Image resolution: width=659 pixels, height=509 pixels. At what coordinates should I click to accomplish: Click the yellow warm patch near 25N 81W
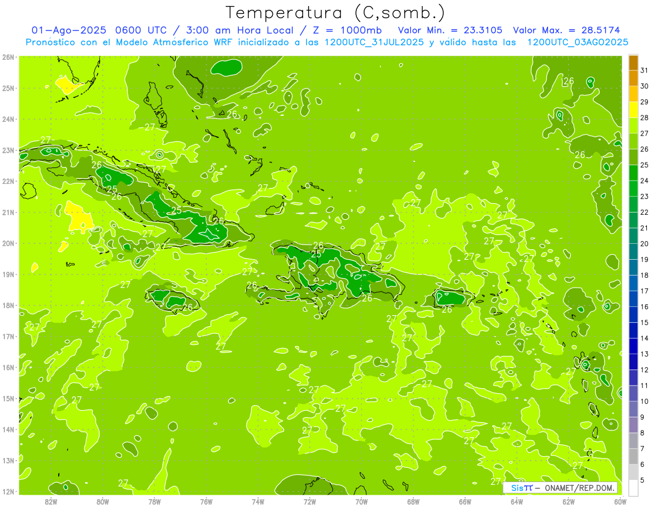[x=68, y=85]
